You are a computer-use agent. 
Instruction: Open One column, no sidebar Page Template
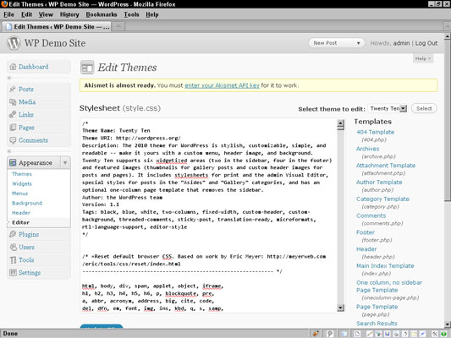coord(389,286)
